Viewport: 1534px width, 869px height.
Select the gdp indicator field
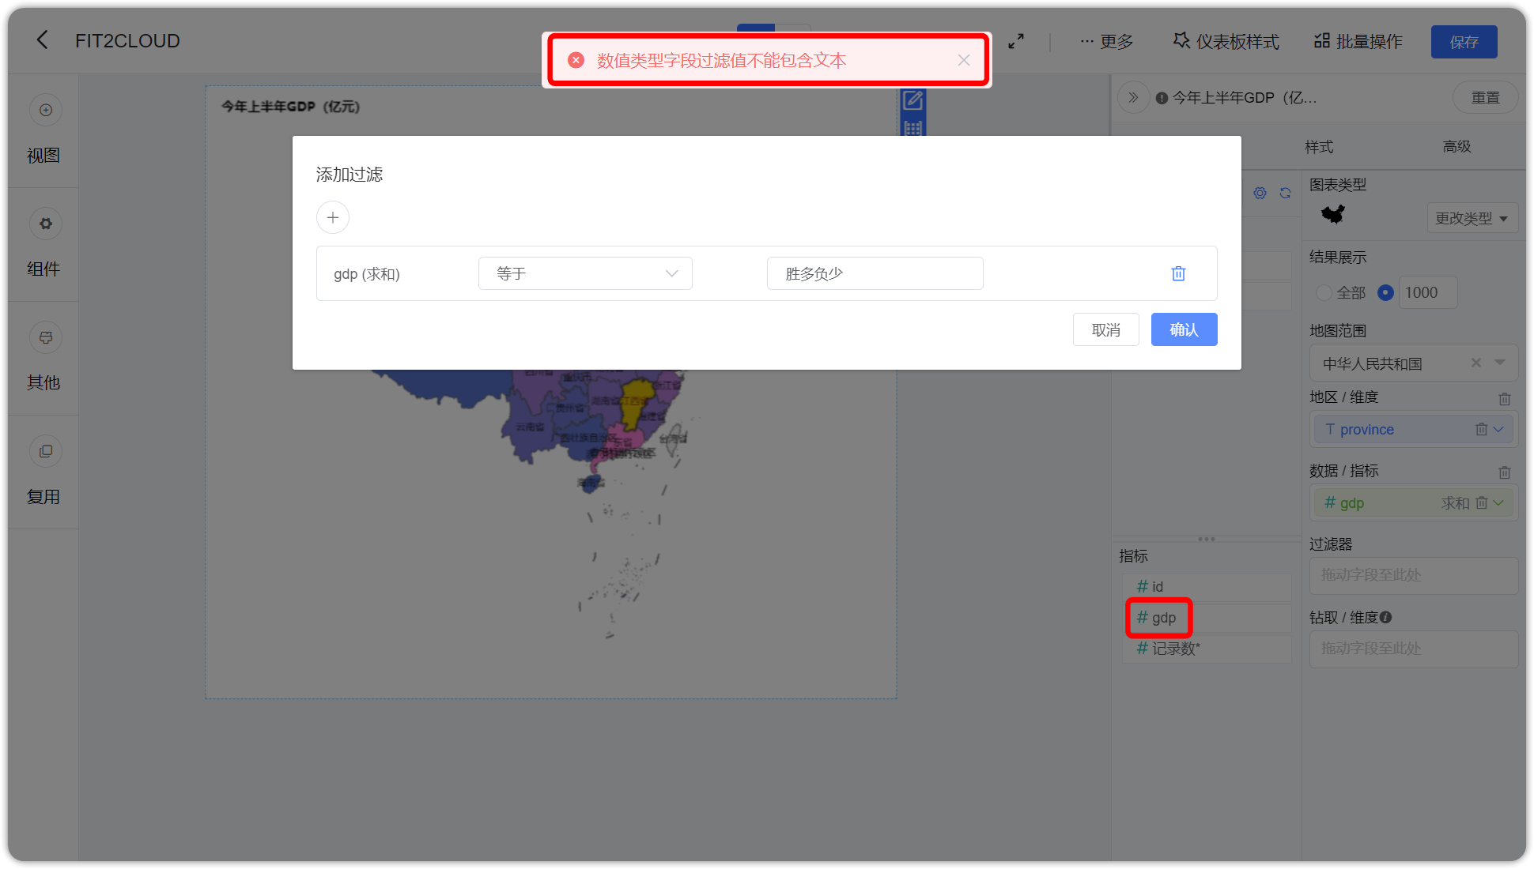tap(1207, 618)
